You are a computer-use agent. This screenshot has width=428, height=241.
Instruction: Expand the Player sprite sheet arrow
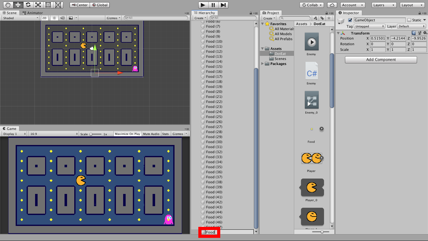pyautogui.click(x=321, y=158)
